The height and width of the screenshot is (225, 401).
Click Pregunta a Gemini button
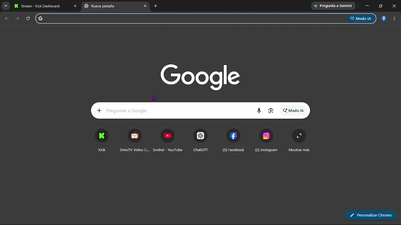point(333,6)
